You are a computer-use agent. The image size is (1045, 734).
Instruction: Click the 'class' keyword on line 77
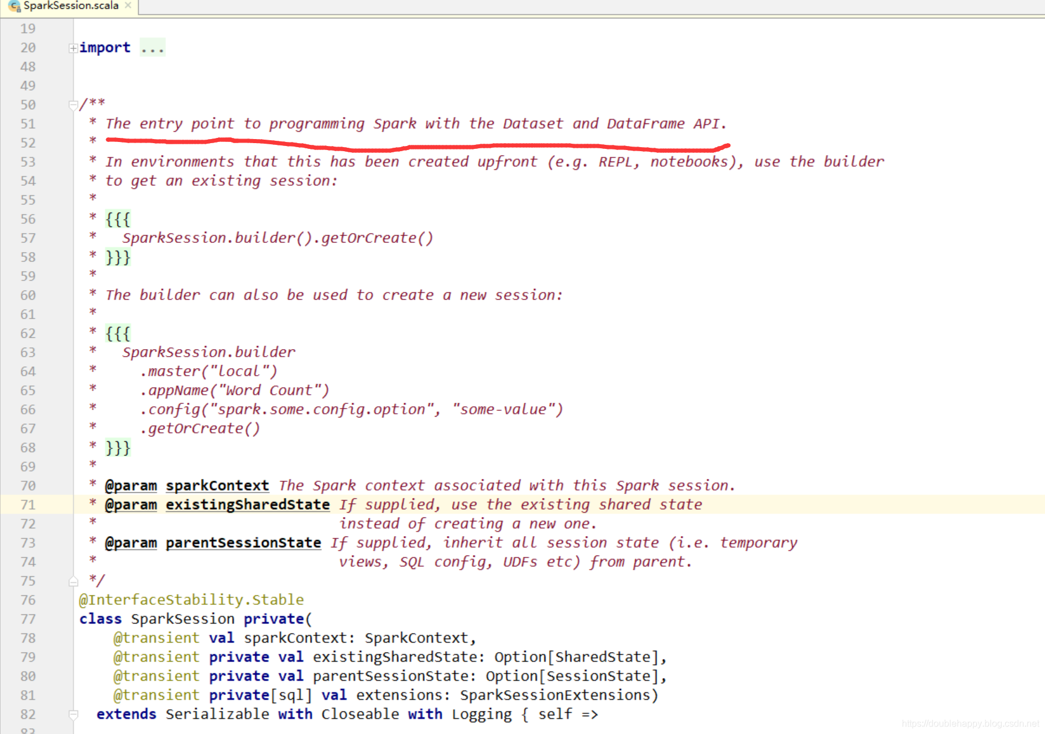(x=100, y=619)
